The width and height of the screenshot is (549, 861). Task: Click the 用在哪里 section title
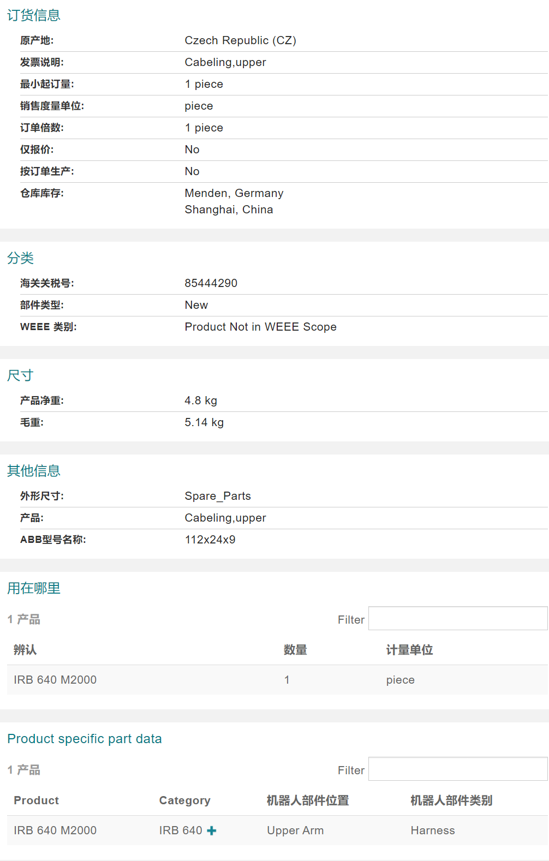point(34,588)
